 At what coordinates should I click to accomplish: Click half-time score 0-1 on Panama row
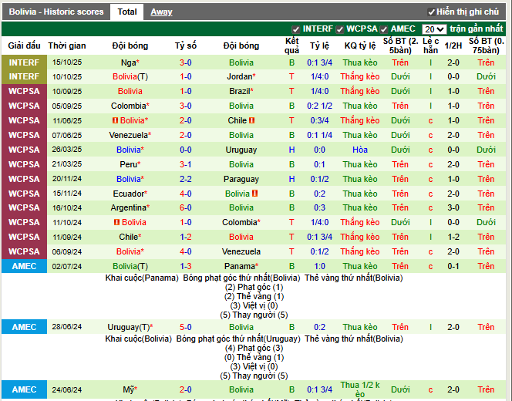(x=453, y=266)
